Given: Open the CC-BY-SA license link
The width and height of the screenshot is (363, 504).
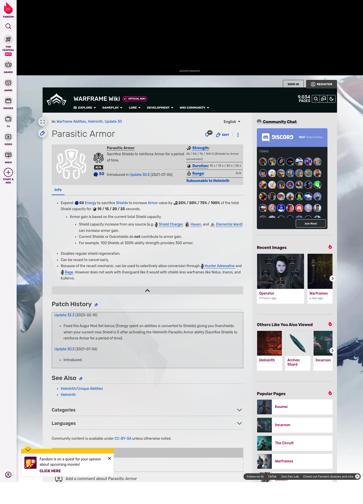Looking at the screenshot, I should 123,438.
